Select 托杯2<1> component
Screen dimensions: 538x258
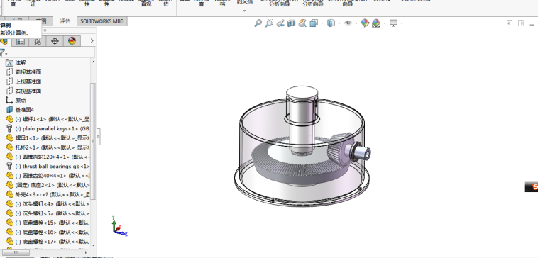52,147
